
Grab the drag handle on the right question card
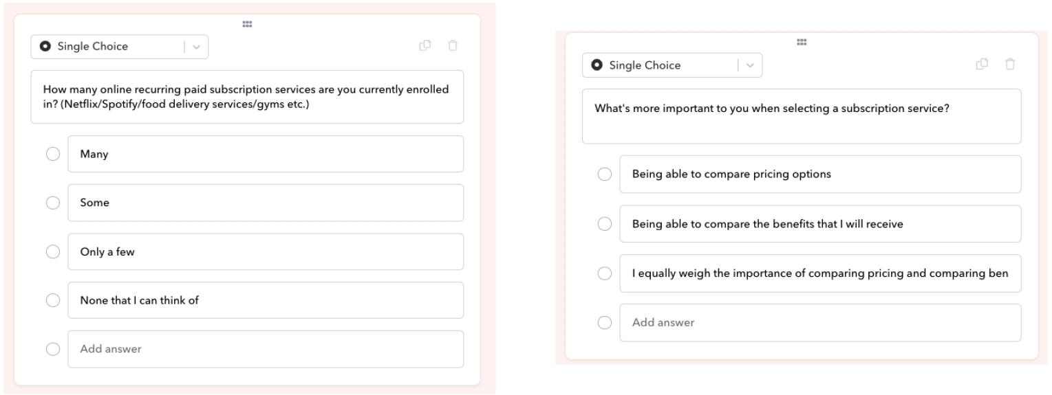point(801,43)
